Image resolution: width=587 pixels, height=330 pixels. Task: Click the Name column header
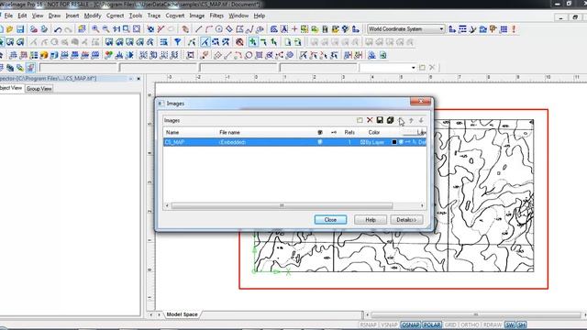point(172,132)
